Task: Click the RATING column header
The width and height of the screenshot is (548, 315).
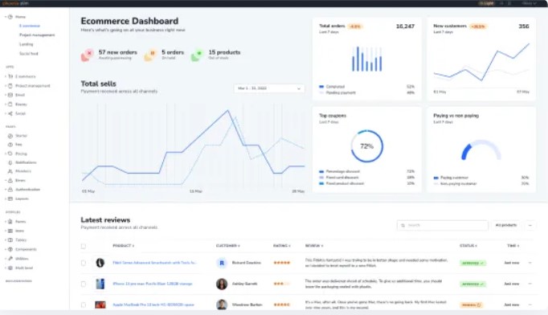Action: pyautogui.click(x=282, y=246)
